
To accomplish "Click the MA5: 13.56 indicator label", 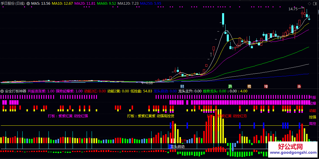I will tap(41, 4).
